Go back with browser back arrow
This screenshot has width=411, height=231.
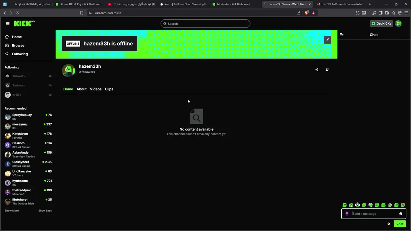point(4,13)
